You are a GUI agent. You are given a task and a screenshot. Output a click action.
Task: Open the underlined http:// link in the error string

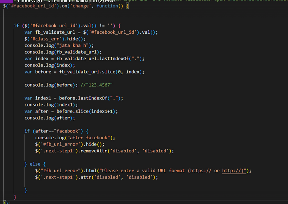234,171
